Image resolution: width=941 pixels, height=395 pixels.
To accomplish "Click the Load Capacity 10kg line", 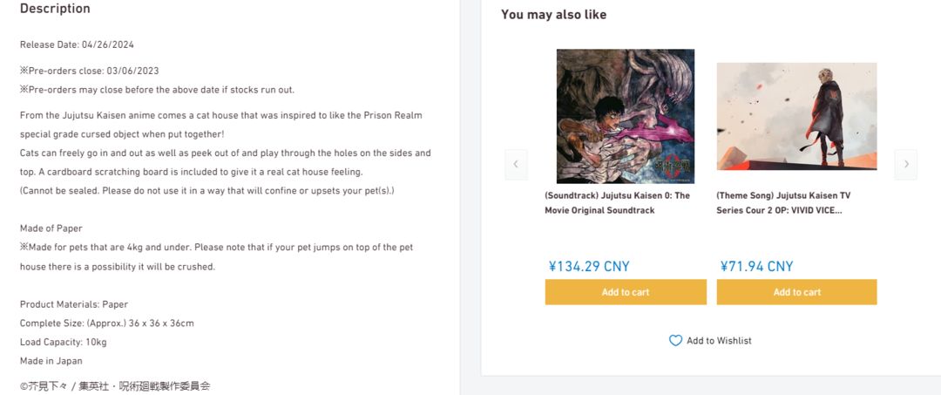I will (63, 342).
